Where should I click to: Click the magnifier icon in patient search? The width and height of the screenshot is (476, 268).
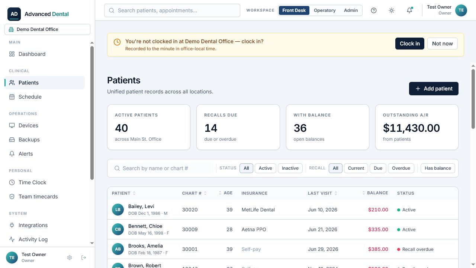117,168
